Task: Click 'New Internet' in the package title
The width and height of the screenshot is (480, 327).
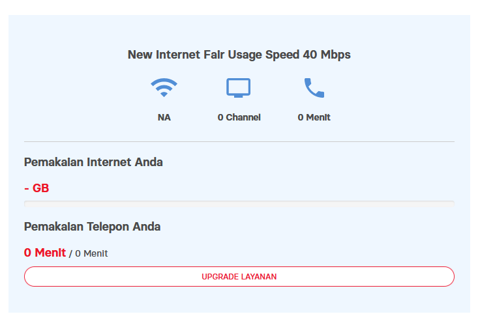Action: point(162,55)
